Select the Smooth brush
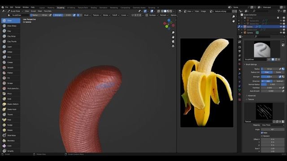The height and width of the screenshot is (161, 287). tap(11, 68)
